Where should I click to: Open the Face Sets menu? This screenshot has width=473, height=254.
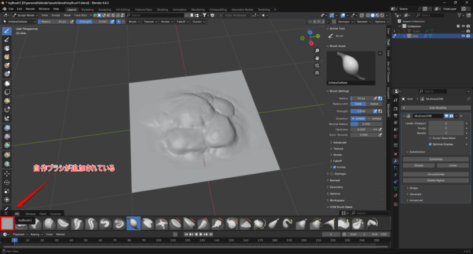80,15
